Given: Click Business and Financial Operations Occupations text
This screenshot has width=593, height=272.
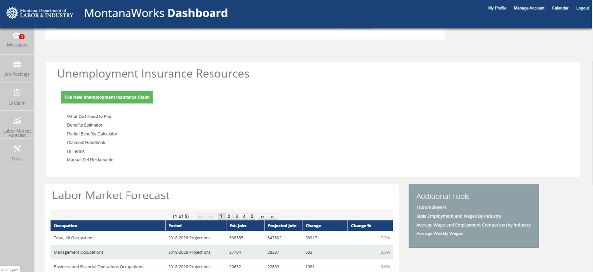Looking at the screenshot, I should point(98,267).
